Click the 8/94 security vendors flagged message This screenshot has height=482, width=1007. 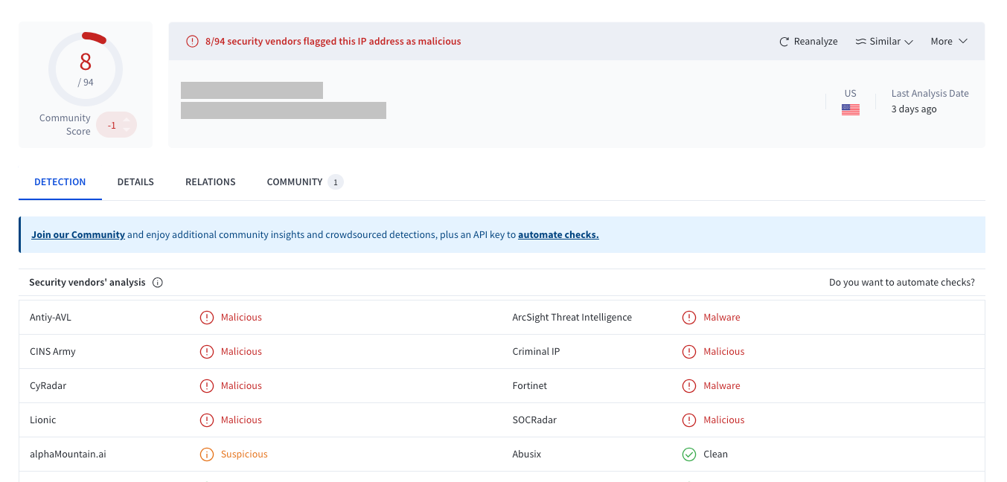click(333, 42)
